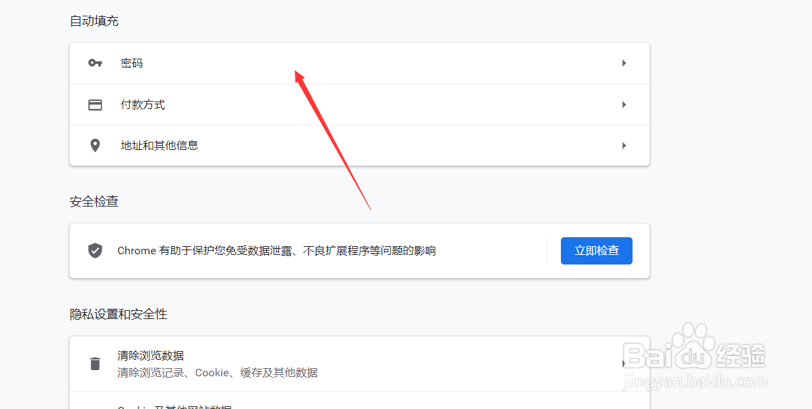Viewport: 812px width, 409px height.
Task: Select the 自动填充 section heading
Action: click(93, 20)
